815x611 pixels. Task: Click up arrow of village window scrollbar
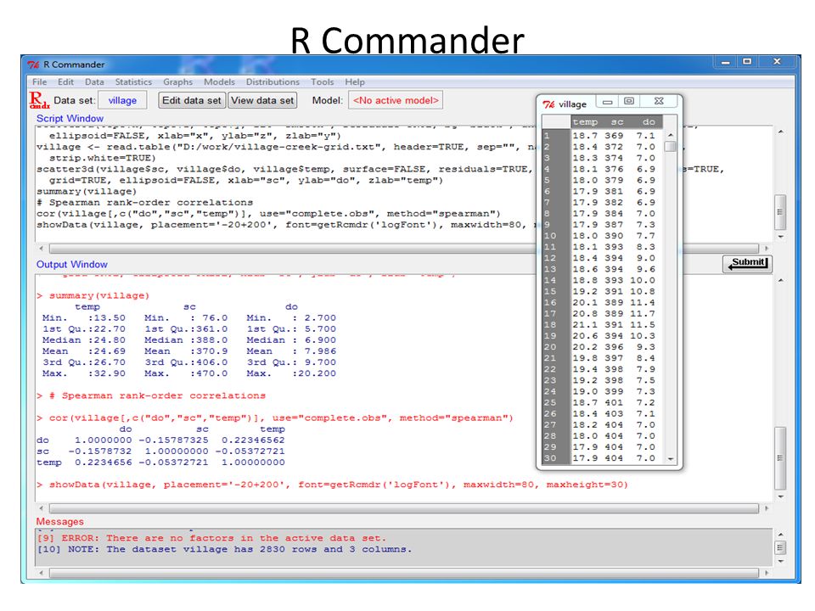(671, 135)
